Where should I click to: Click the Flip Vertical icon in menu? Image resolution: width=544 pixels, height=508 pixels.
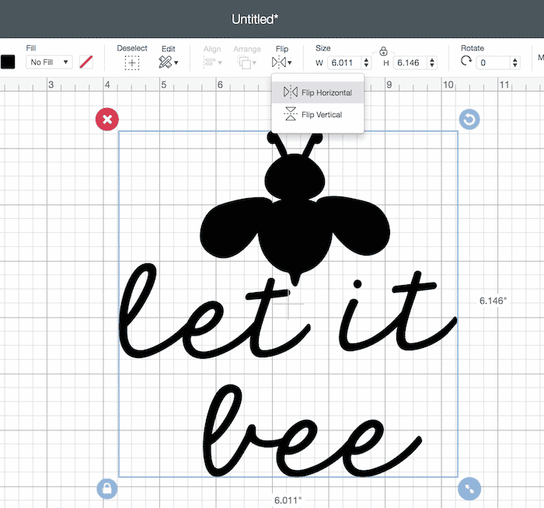[x=291, y=113]
